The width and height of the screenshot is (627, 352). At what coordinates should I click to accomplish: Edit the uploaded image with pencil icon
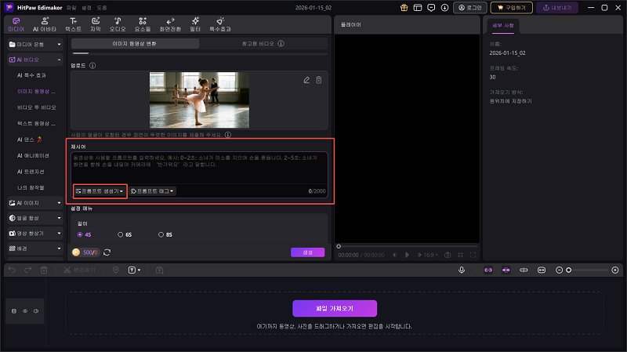click(x=306, y=80)
